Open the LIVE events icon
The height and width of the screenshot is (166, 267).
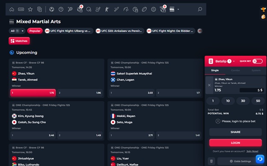pyautogui.click(x=21, y=9)
